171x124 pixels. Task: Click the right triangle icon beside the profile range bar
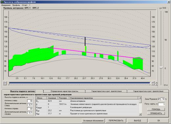click(x=153, y=83)
